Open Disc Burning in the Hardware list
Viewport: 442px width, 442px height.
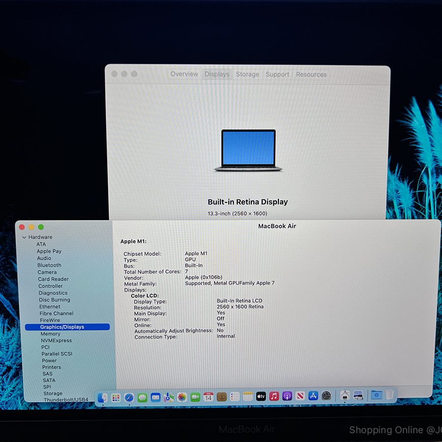(x=55, y=300)
